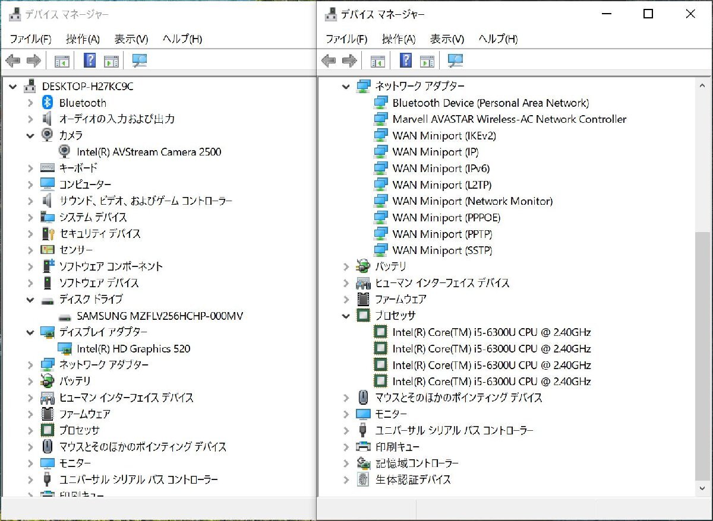Expand the Bluetooth node in left window

30,103
